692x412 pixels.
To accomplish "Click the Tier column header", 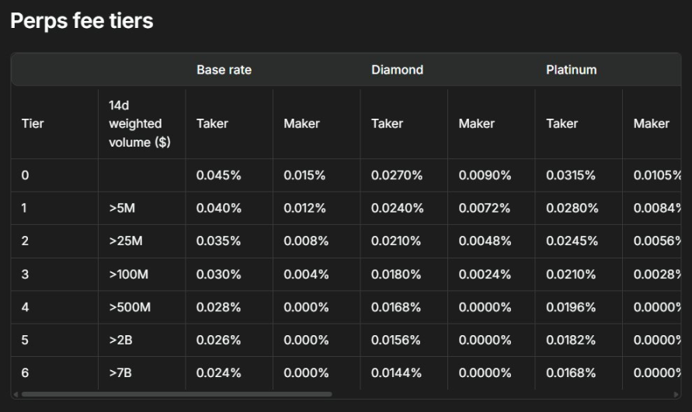I will tap(32, 123).
